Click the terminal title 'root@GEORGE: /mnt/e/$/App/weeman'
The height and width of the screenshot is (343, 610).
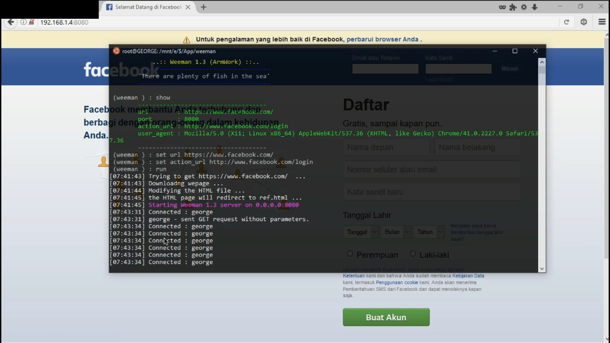pos(169,51)
